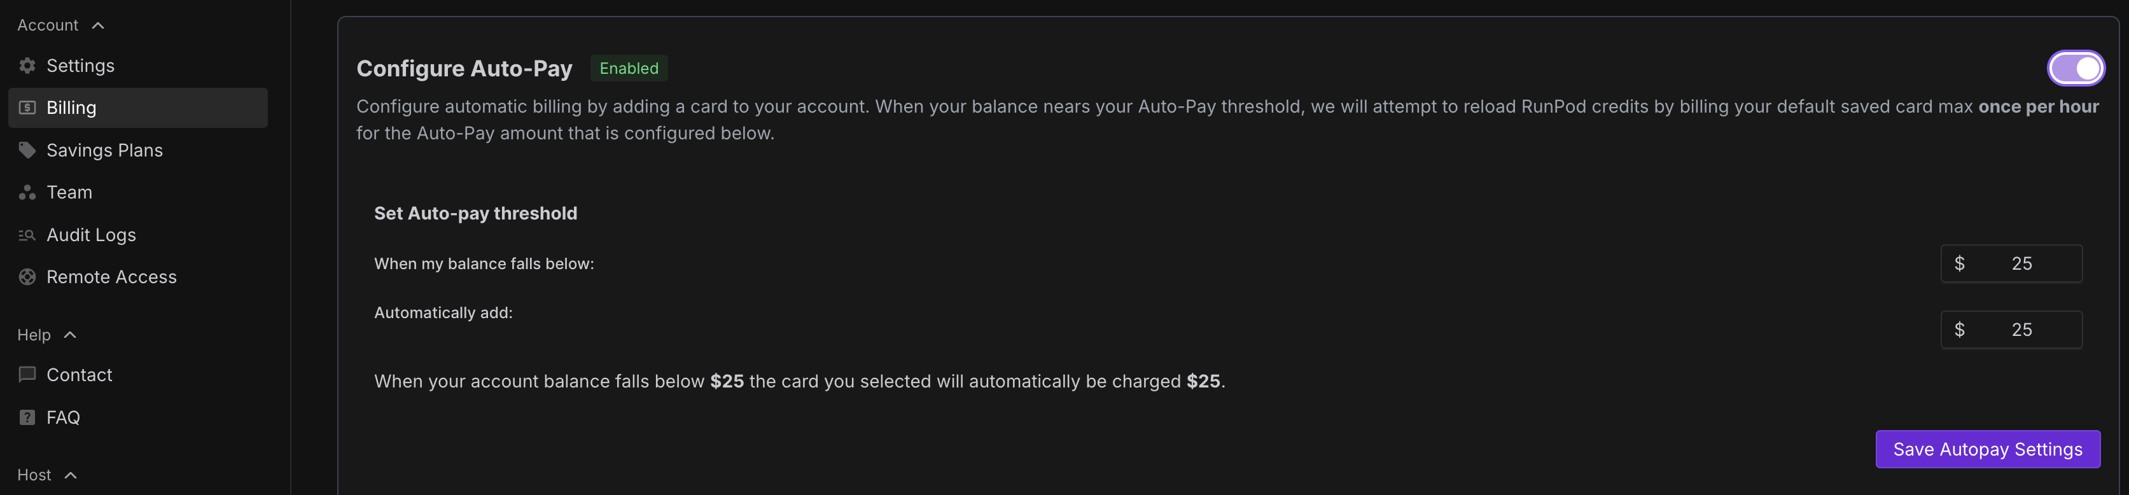This screenshot has width=2129, height=495.
Task: Click the Billing dollar icon
Action: [x=27, y=108]
